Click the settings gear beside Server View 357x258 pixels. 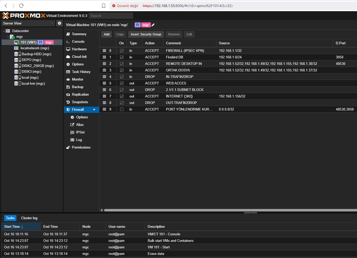tap(59, 23)
